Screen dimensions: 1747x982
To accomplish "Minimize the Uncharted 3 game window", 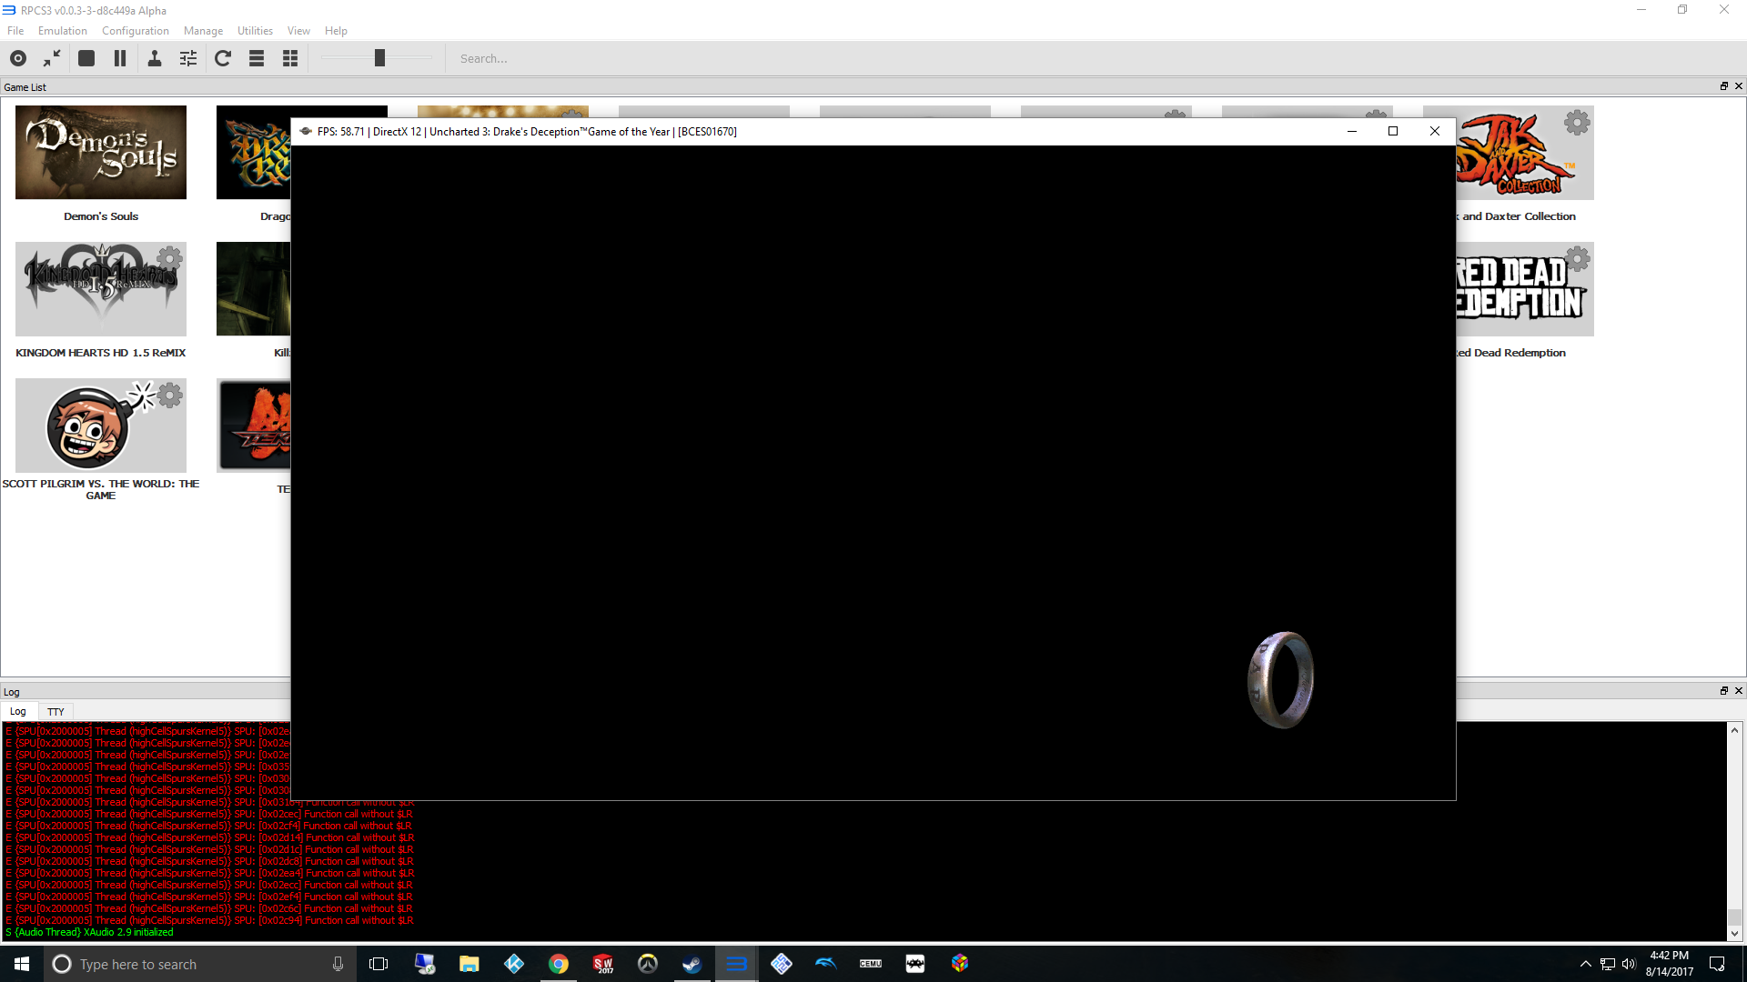I will pos(1351,131).
